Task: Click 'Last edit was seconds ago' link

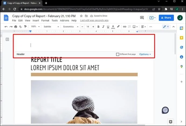Action: (94, 21)
